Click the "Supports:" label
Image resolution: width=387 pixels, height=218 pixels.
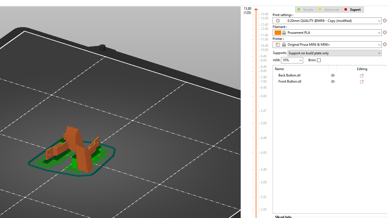[x=280, y=53]
